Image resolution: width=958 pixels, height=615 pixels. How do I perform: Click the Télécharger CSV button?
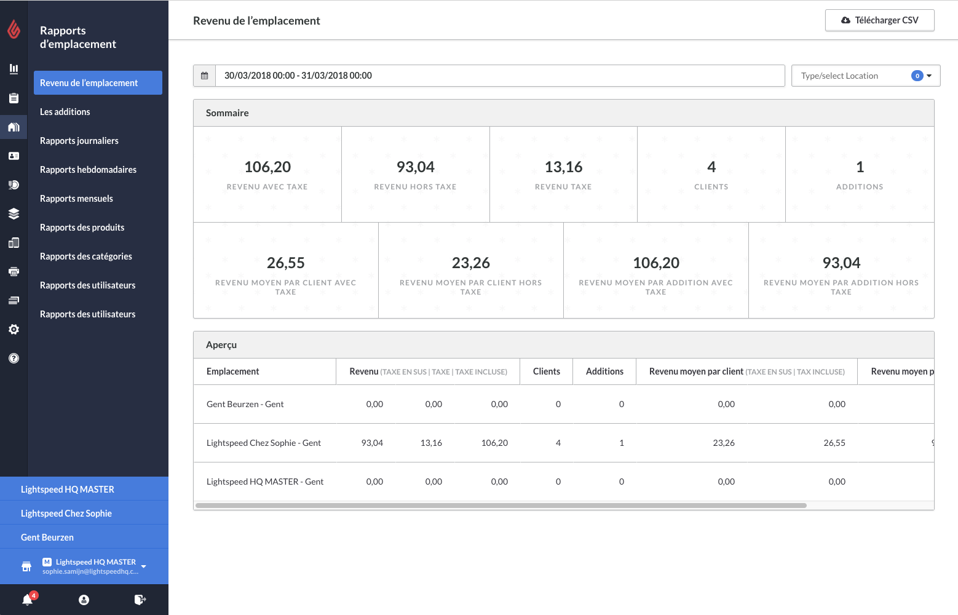[x=879, y=20]
